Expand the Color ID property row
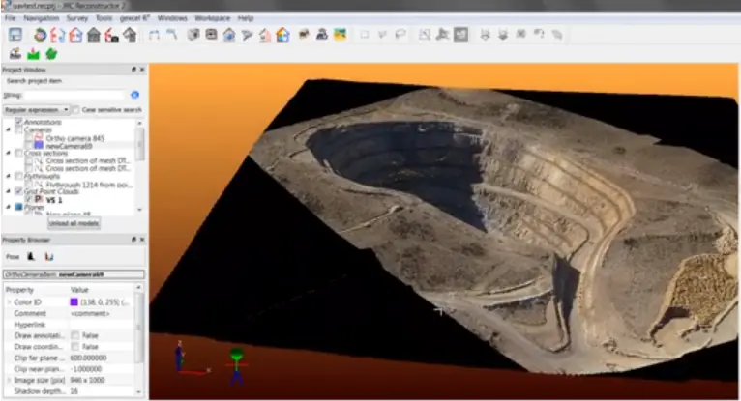741x401 pixels. 9,301
